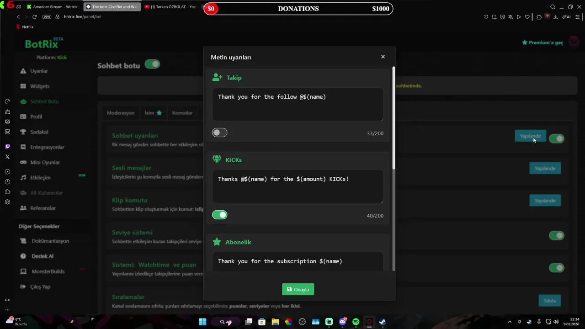This screenshot has width=585, height=329.
Task: Edit the Takip follow message text
Action: tap(298, 104)
